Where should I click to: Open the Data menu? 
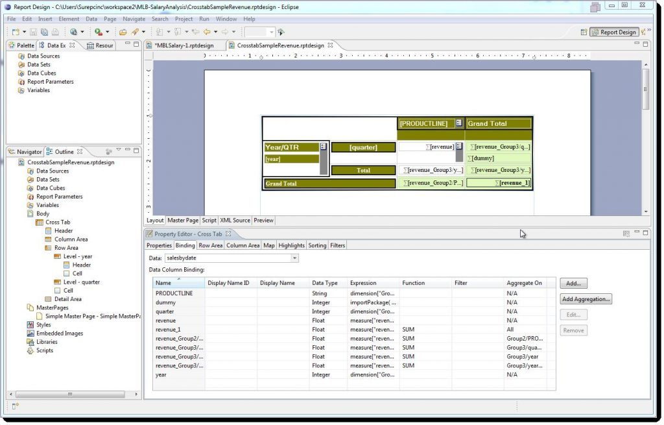tap(92, 19)
